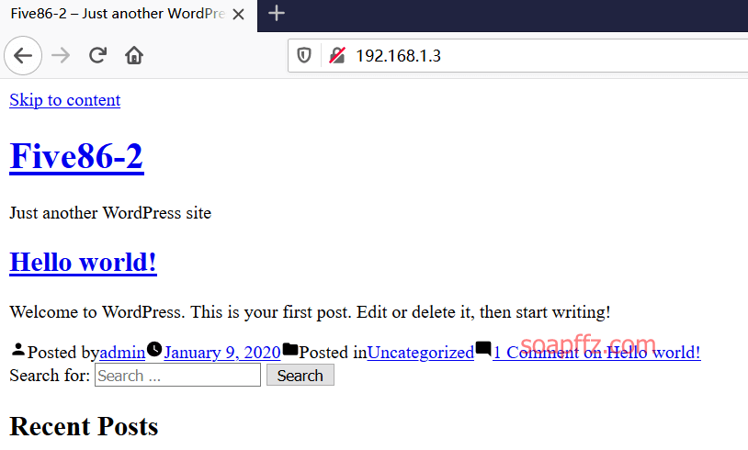Open the January 9, 2020 date link

222,353
